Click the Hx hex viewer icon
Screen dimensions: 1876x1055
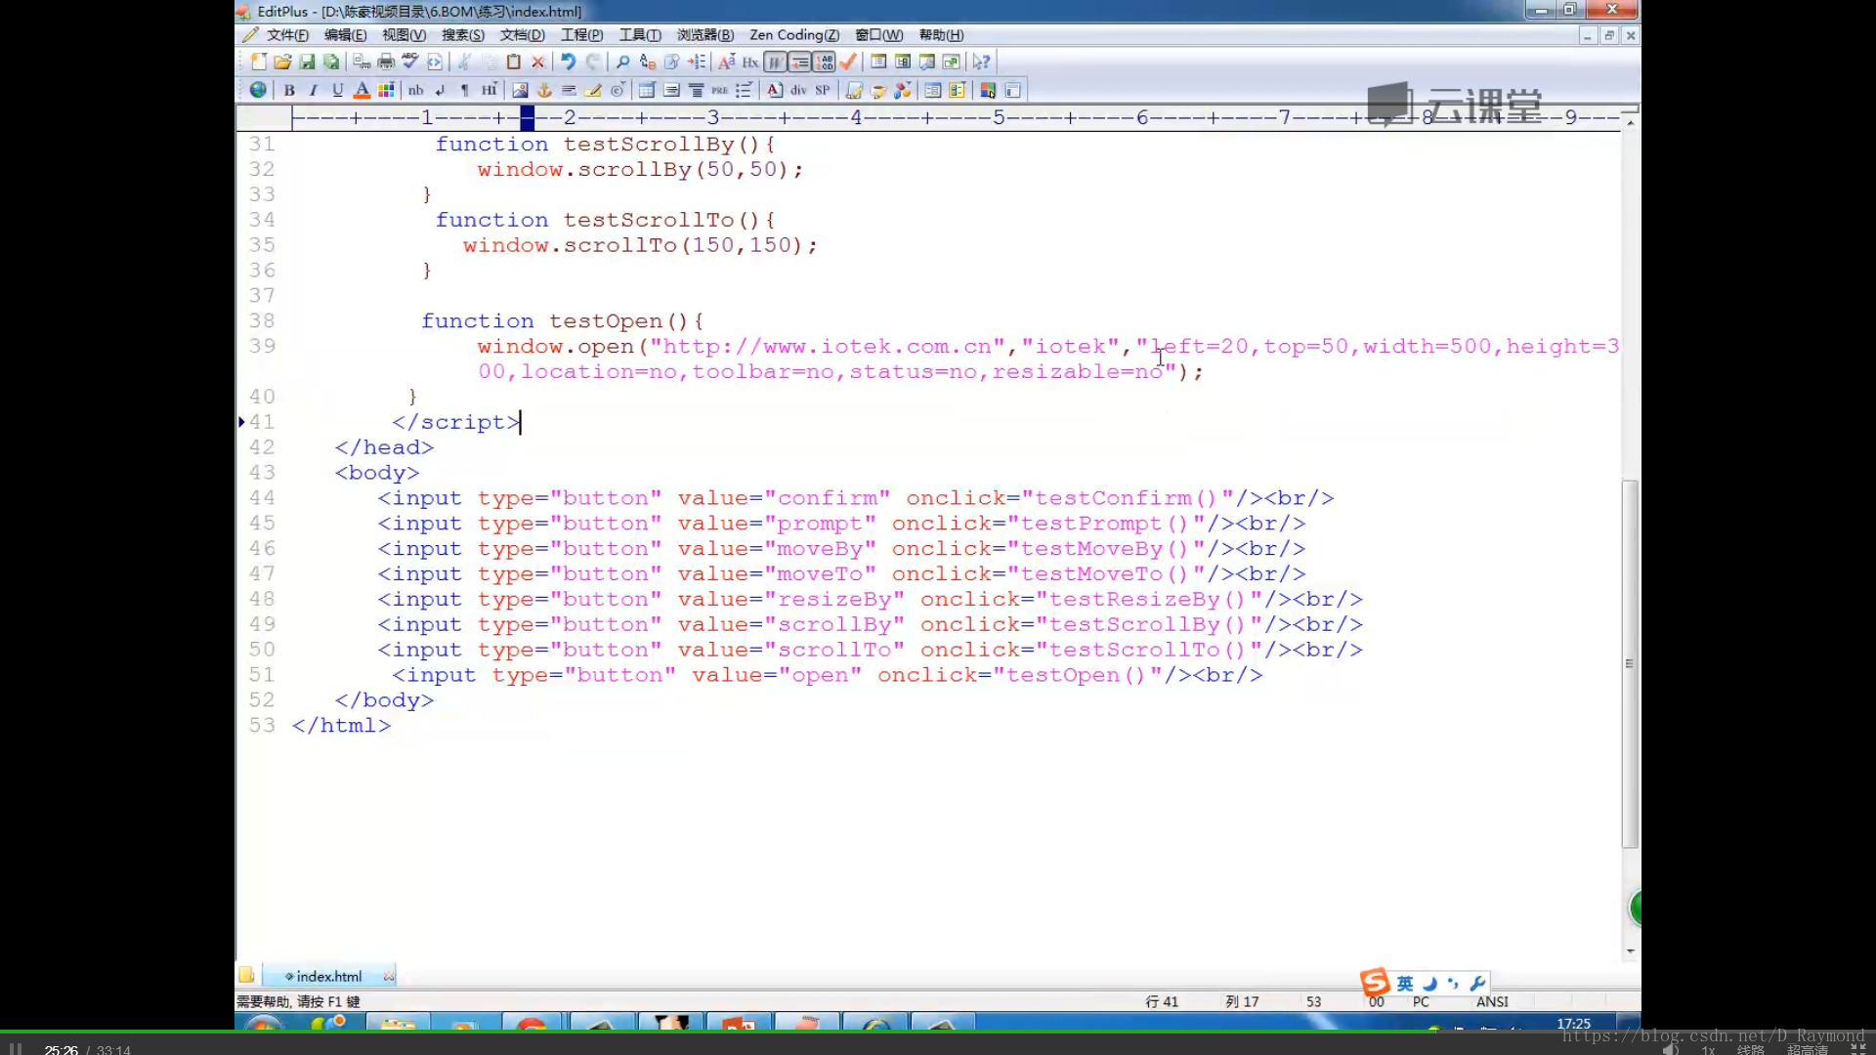coord(750,62)
